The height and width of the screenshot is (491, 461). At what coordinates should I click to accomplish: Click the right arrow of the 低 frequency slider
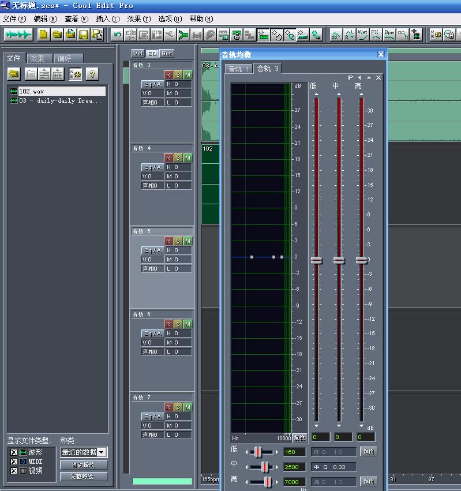pyautogui.click(x=276, y=452)
